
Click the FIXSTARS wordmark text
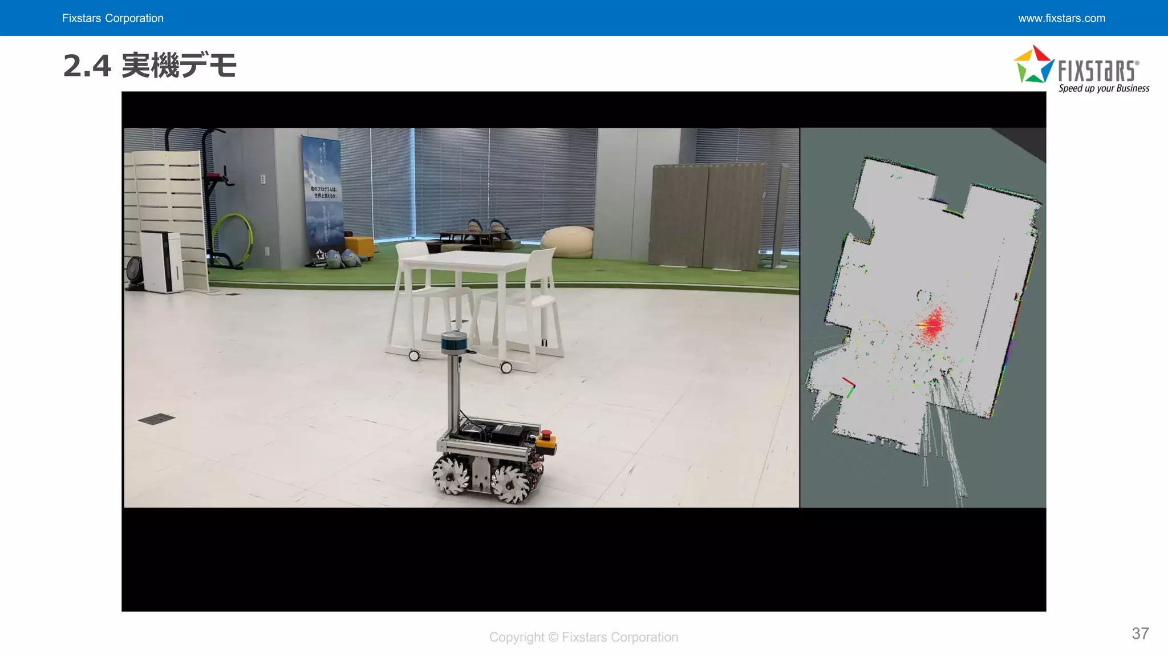tap(1097, 71)
